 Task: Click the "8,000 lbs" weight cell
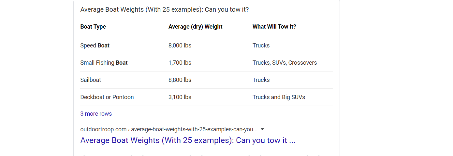click(x=180, y=45)
